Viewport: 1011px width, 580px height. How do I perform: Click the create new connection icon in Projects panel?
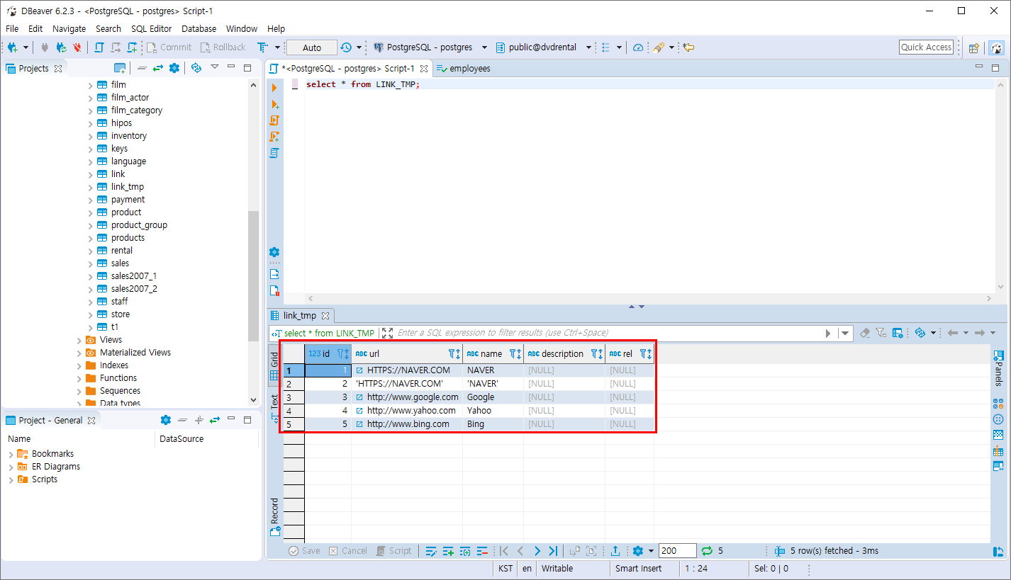[x=120, y=68]
